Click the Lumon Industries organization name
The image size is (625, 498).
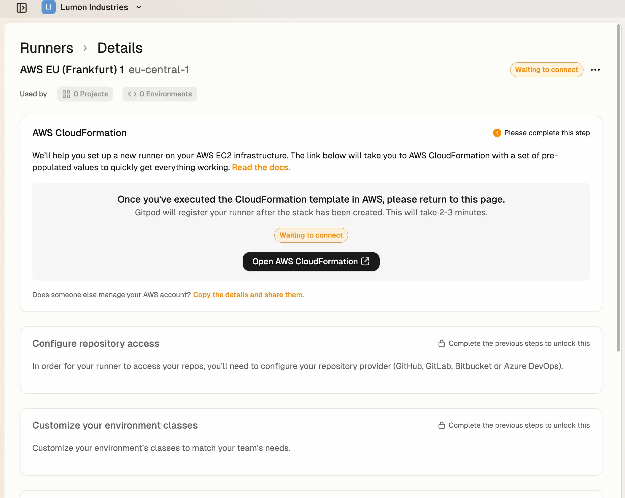click(x=94, y=7)
